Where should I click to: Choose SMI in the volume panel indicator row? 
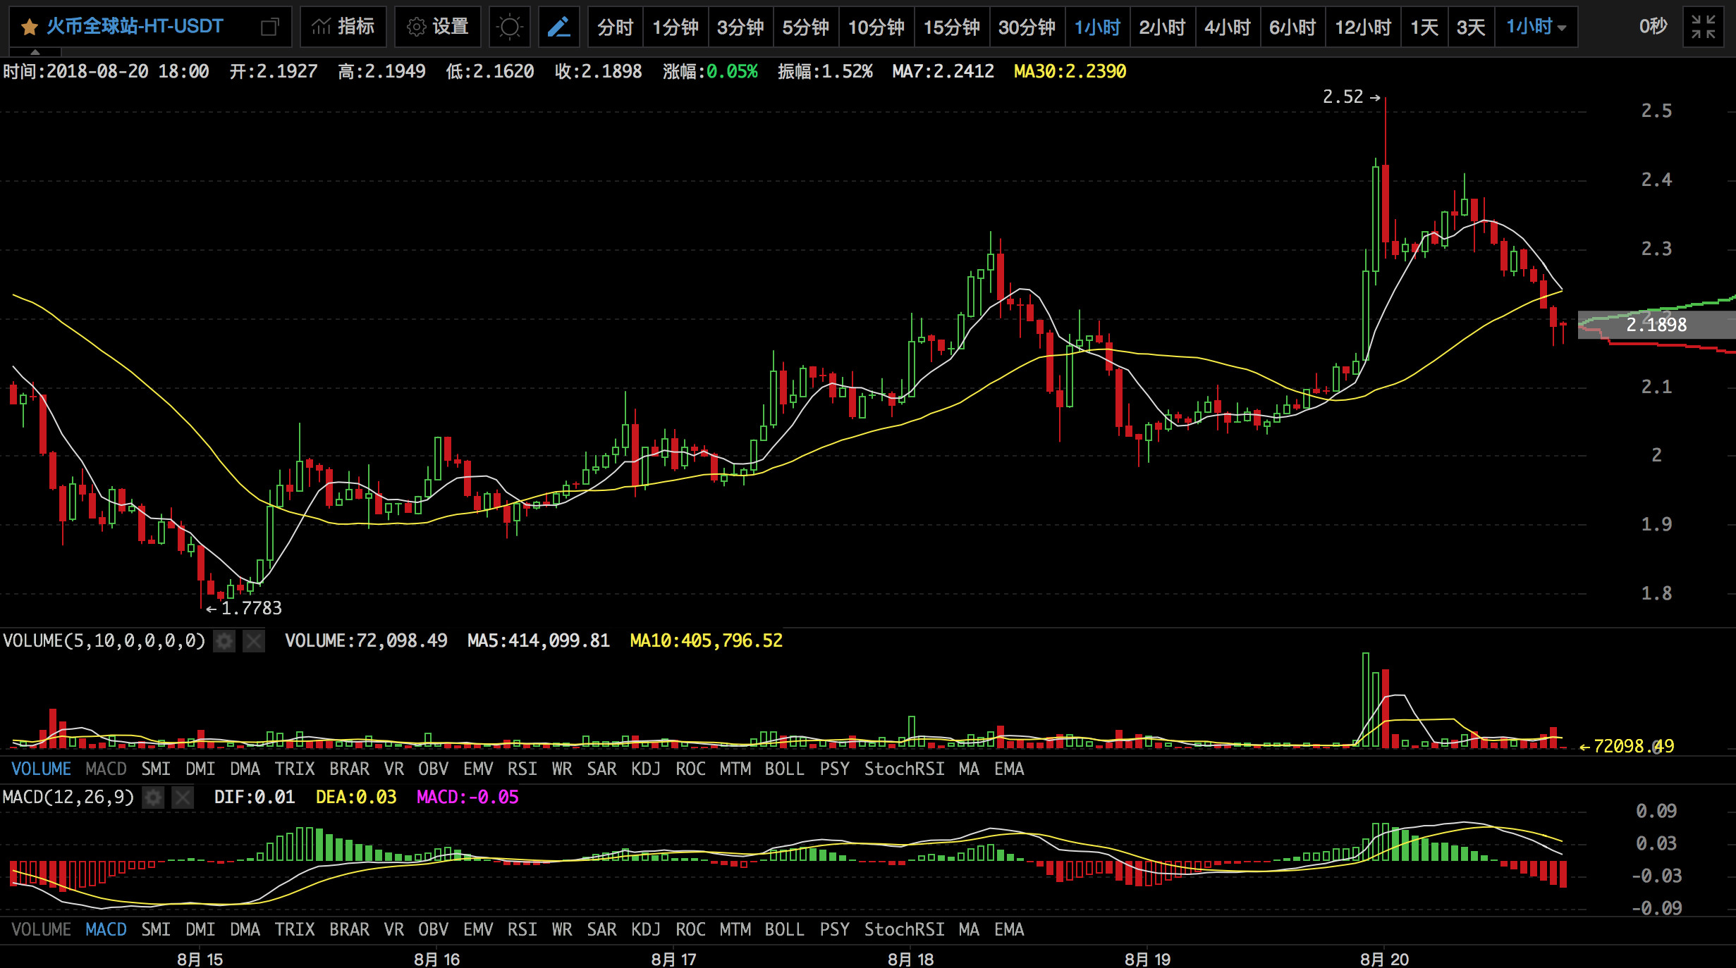[156, 769]
